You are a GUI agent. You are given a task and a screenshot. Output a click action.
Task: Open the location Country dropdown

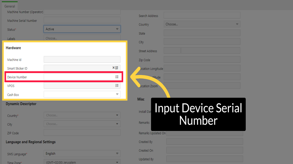pos(202,24)
